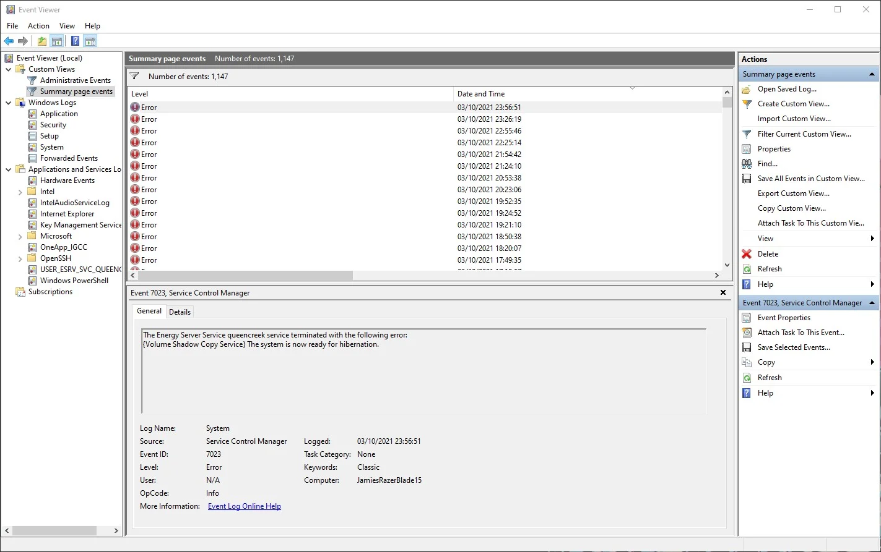The width and height of the screenshot is (881, 552).
Task: Collapse the Event 7023 actions section
Action: 872,303
